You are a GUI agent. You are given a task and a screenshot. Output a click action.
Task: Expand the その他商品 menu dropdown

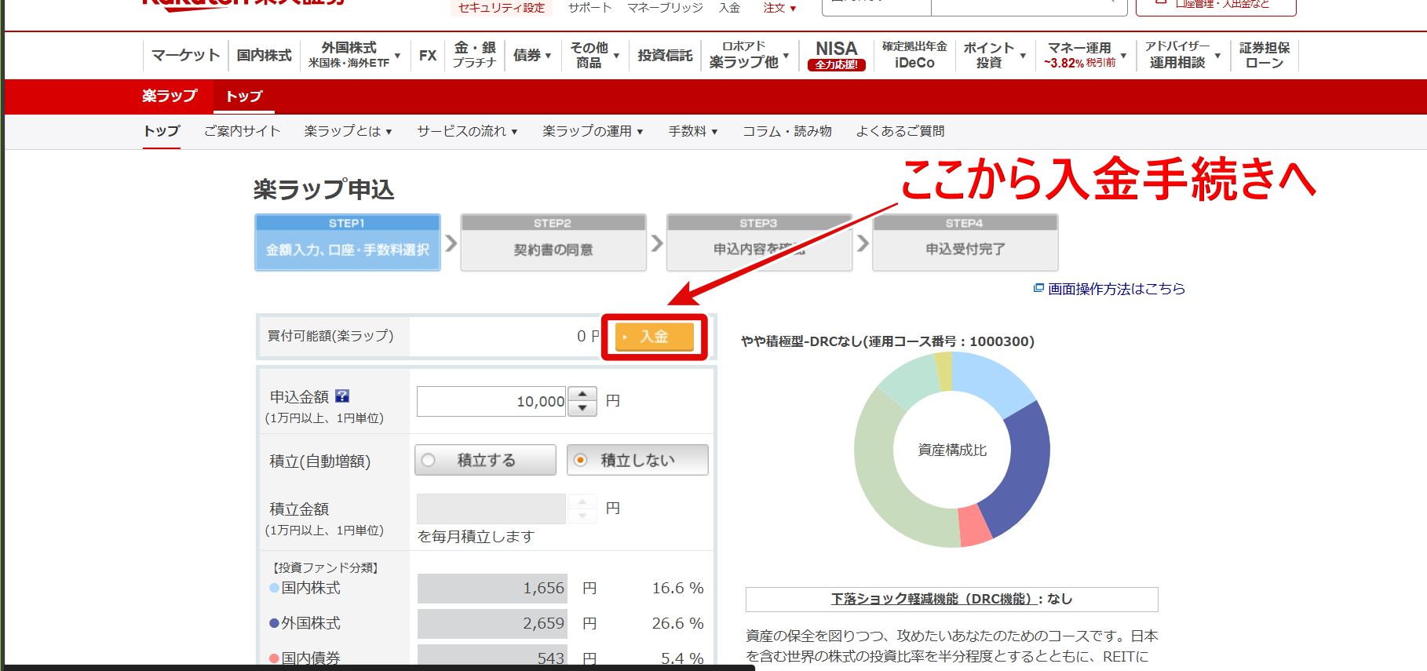594,55
